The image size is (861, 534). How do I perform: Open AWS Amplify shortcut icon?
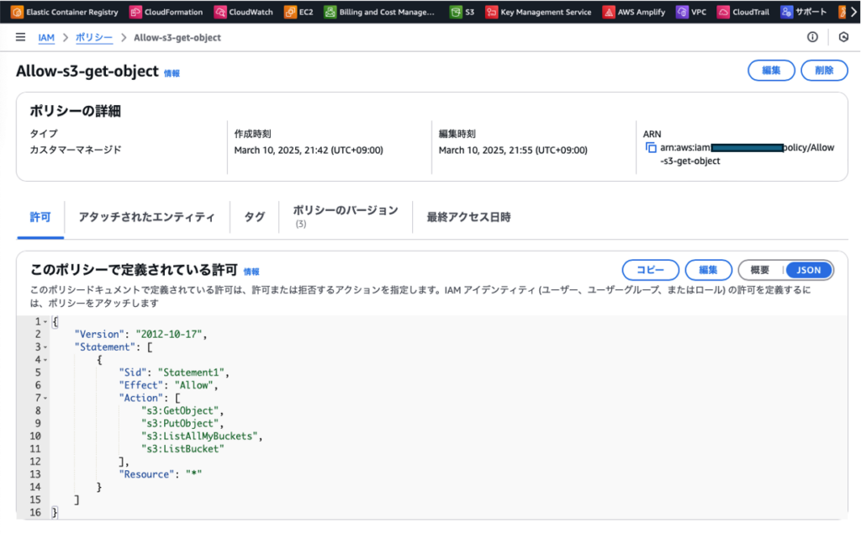pyautogui.click(x=609, y=12)
